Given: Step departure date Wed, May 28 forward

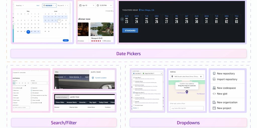Looking at the screenshot, I should (55, 5).
